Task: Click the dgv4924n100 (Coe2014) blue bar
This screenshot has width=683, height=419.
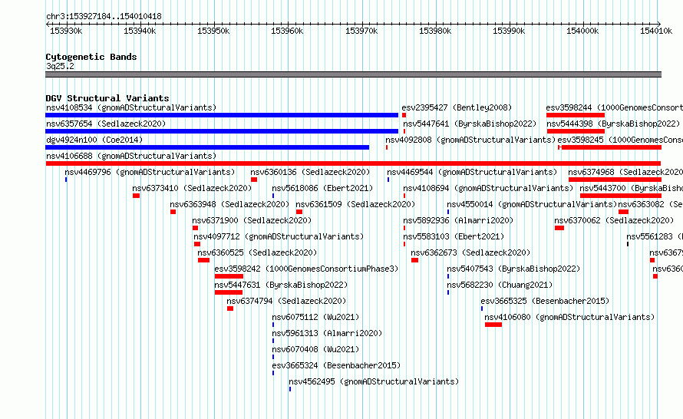Action: click(x=207, y=147)
